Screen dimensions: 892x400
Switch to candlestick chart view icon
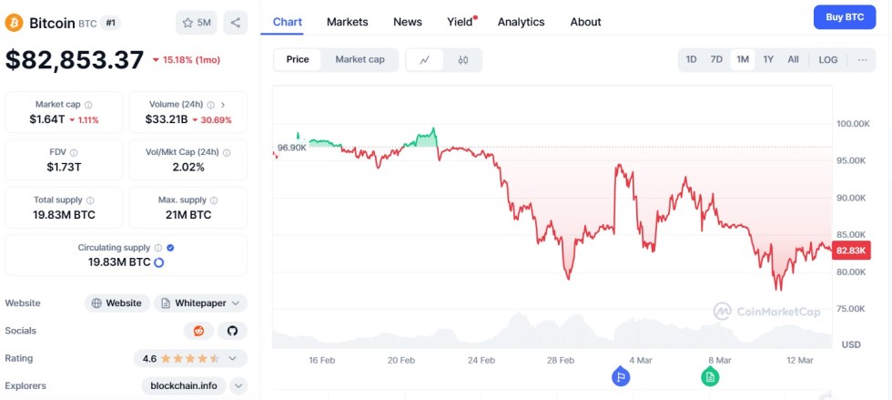[x=462, y=60]
